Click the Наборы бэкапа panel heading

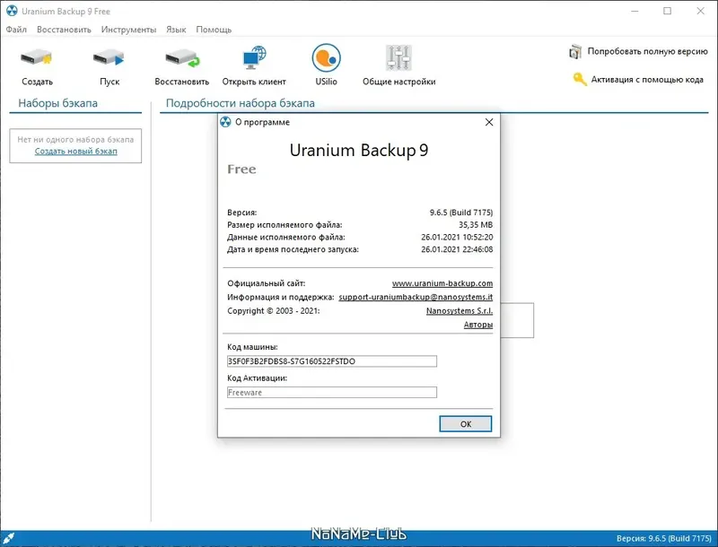[x=57, y=103]
